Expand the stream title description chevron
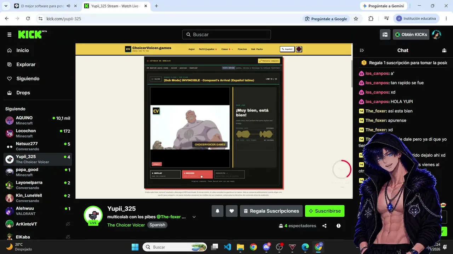Image resolution: width=453 pixels, height=254 pixels. (194, 217)
